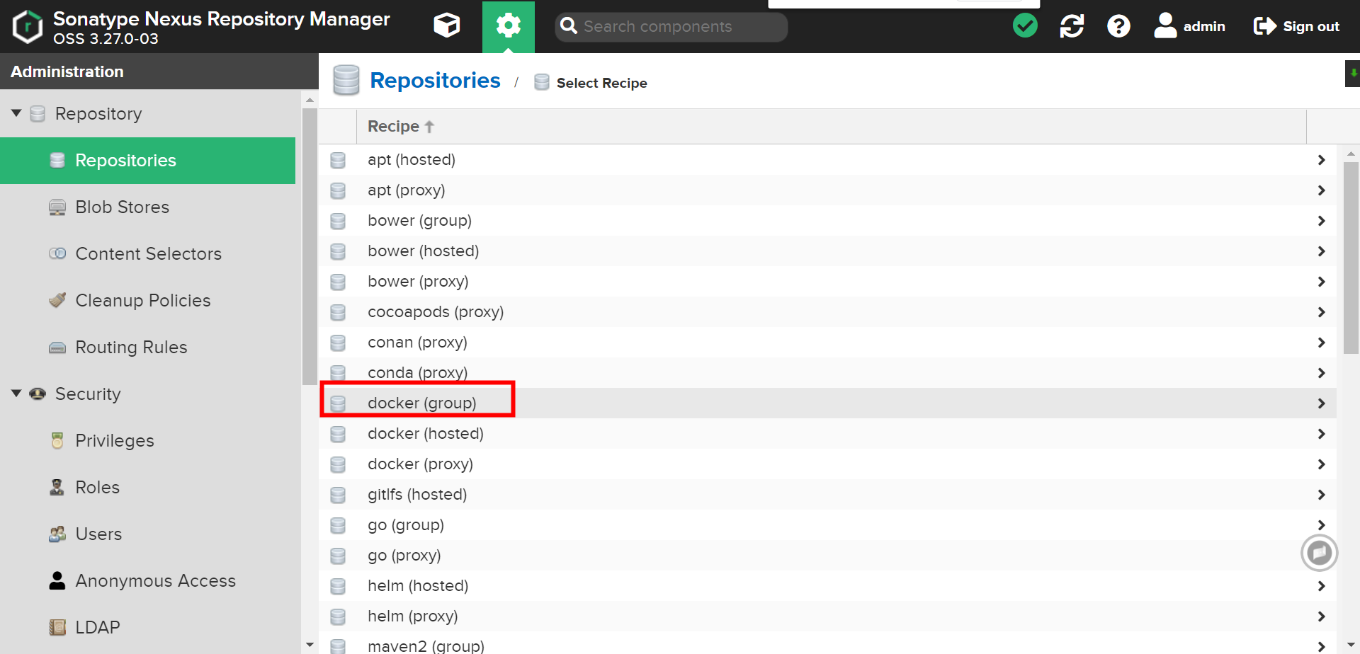This screenshot has width=1360, height=654.
Task: Select the Roles icon in the sidebar
Action: click(57, 487)
